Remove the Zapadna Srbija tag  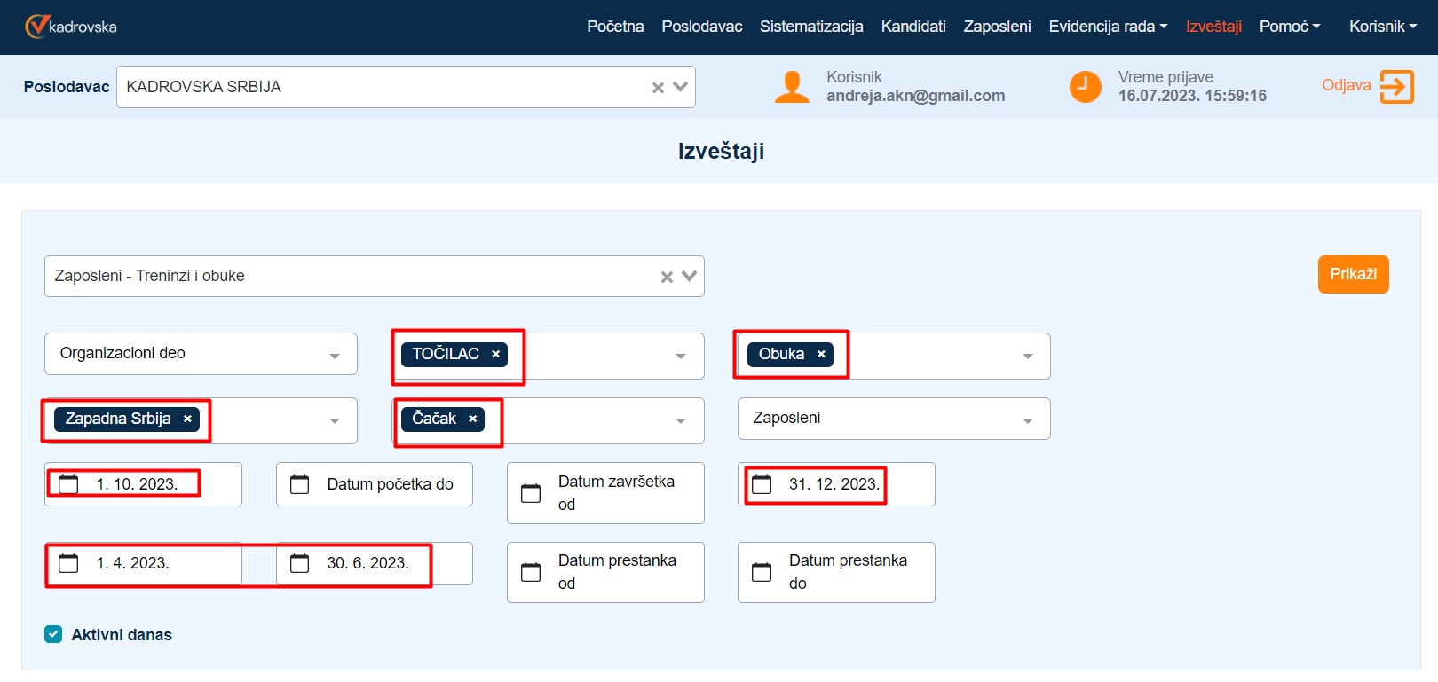[187, 419]
